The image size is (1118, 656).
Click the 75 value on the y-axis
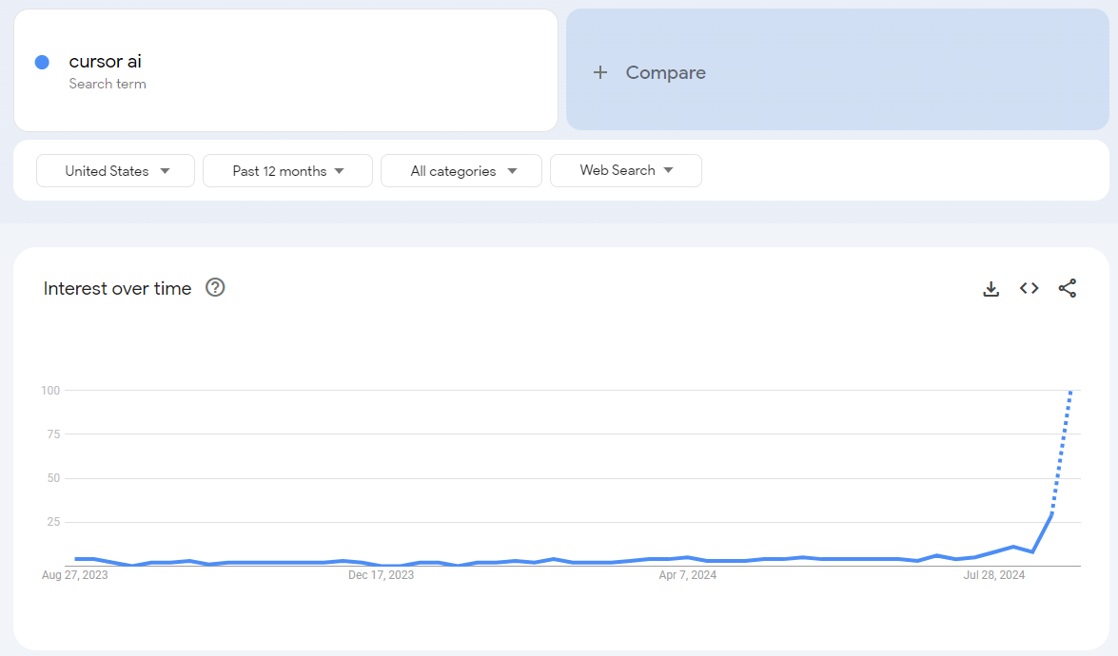click(x=53, y=434)
